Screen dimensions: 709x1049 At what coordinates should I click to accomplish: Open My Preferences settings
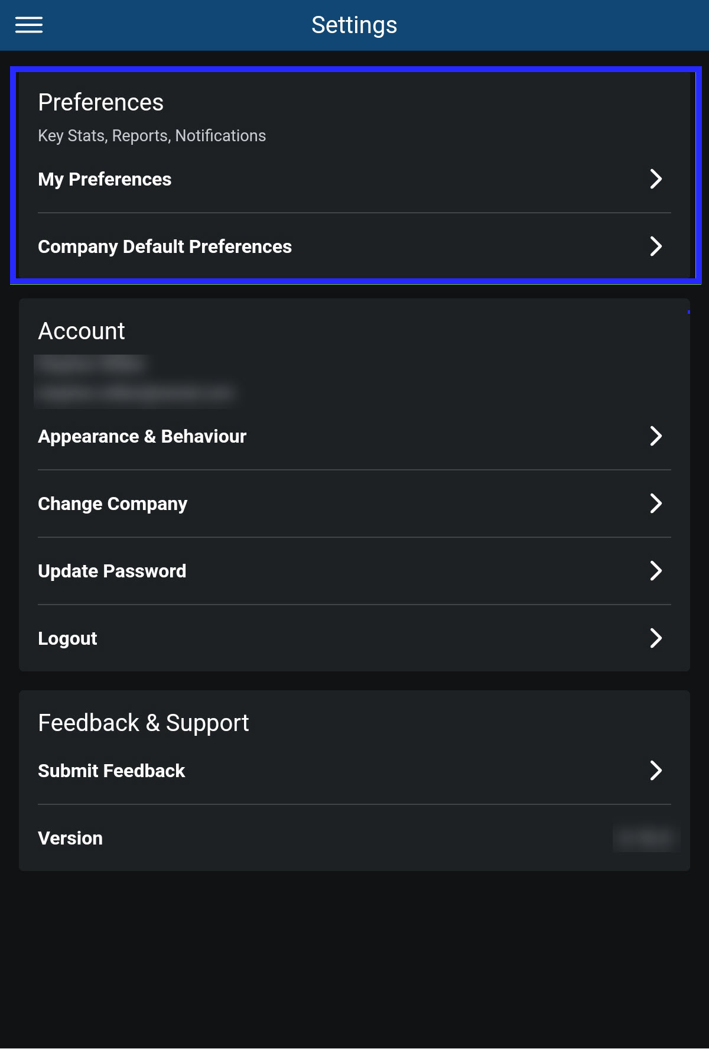[x=105, y=179]
